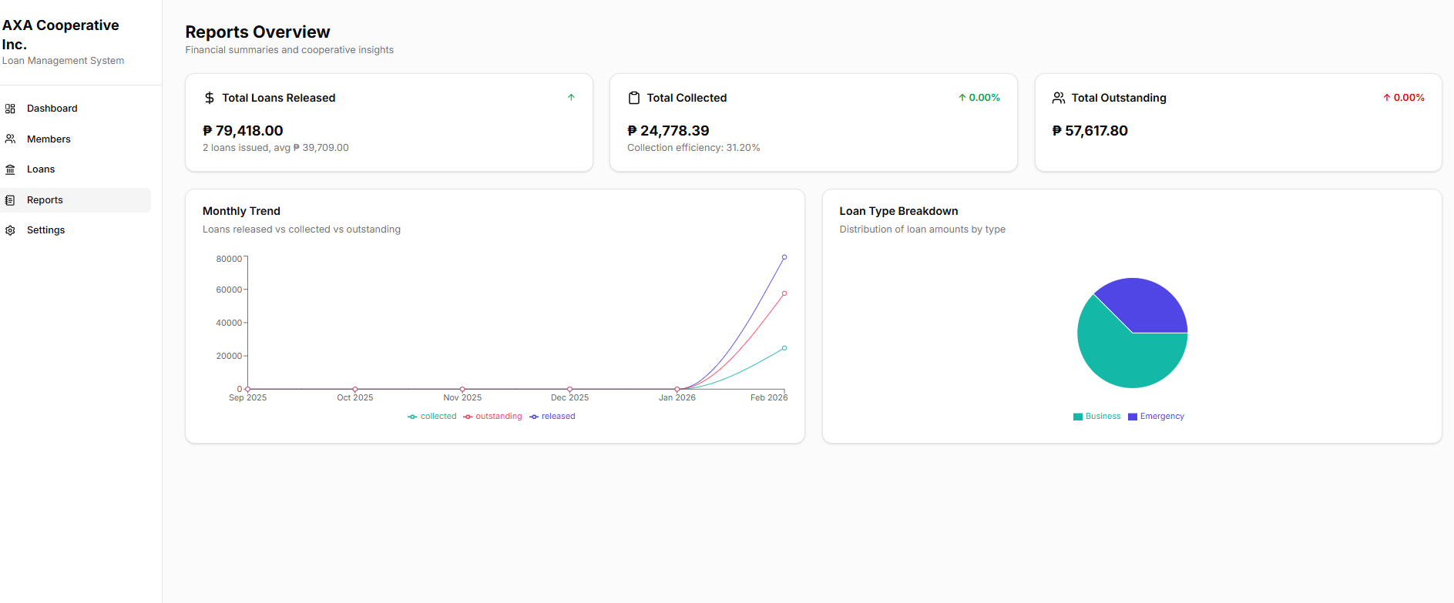Click the clipboard icon beside Total Collected
1454x603 pixels.
(634, 98)
